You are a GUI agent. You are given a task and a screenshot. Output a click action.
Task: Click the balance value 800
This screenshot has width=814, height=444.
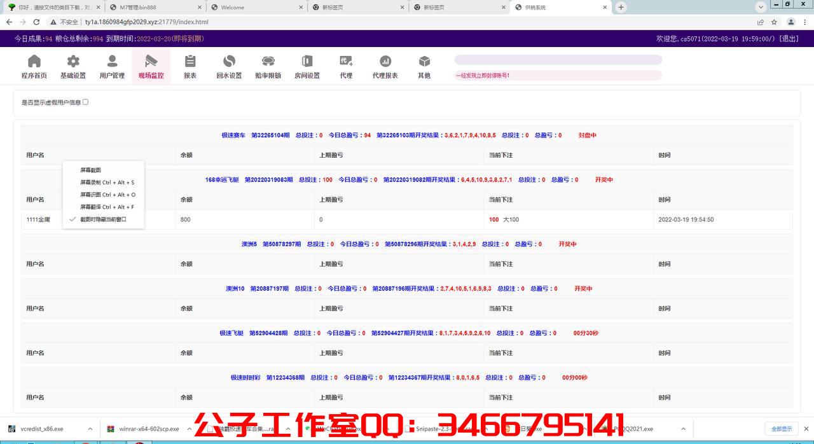pos(185,220)
